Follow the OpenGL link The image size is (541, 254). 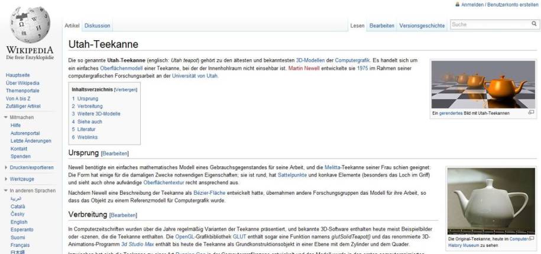[185, 237]
